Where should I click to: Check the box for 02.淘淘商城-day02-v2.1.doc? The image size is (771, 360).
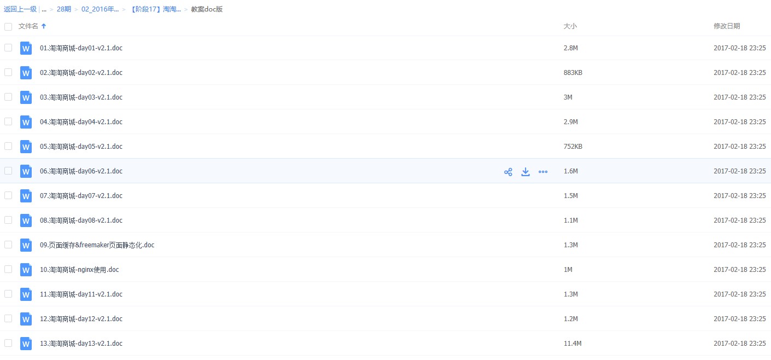coord(8,72)
